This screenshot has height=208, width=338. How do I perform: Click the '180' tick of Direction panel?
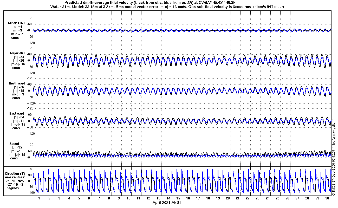click(30, 169)
